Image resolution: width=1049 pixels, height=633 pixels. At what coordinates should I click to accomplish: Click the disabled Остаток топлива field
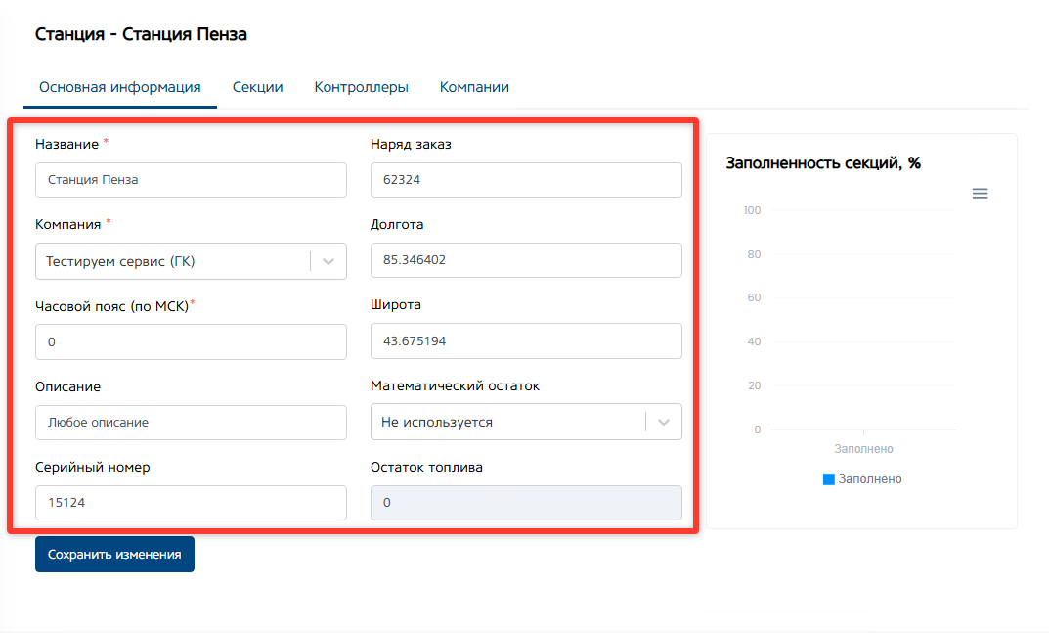pos(526,503)
